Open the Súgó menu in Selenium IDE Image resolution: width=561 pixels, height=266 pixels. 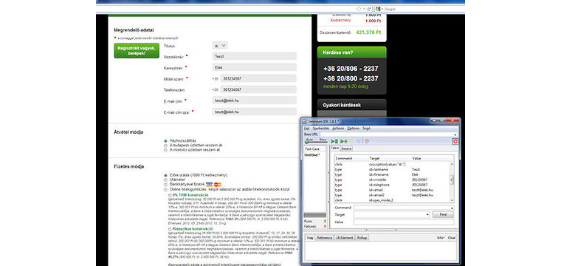click(x=366, y=128)
